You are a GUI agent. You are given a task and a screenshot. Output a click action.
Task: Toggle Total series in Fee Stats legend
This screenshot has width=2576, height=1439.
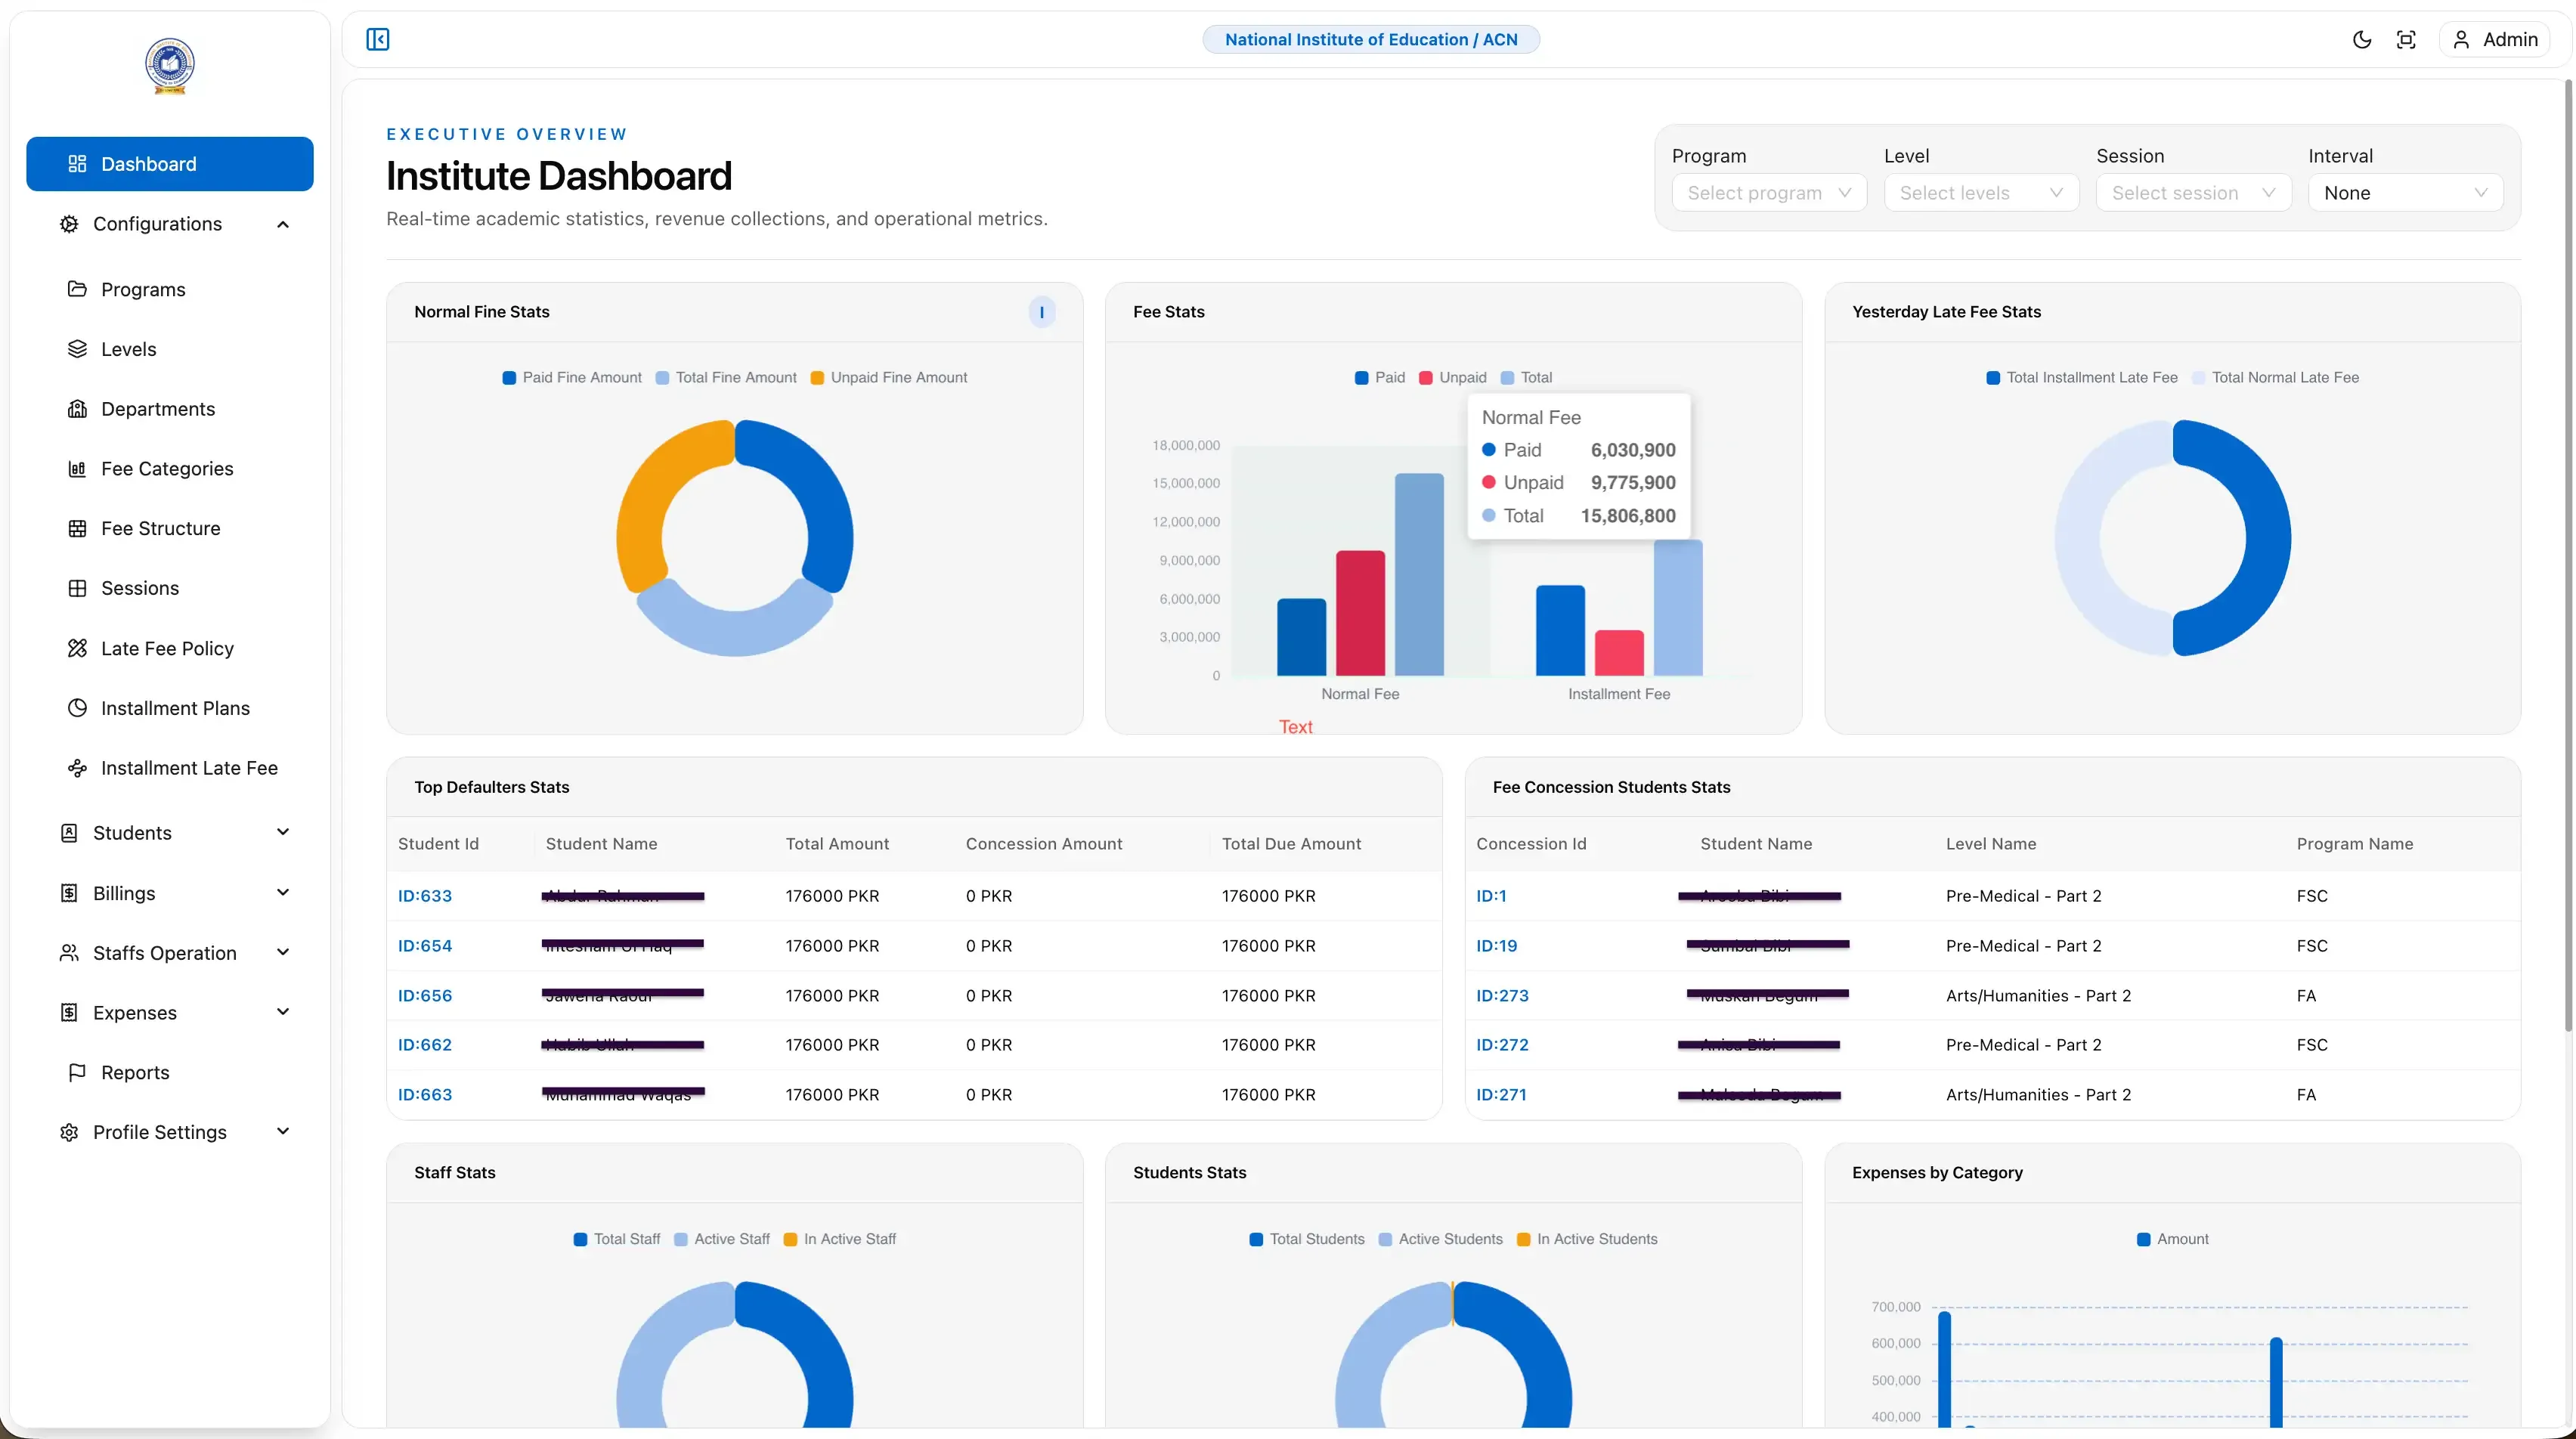pos(1526,378)
